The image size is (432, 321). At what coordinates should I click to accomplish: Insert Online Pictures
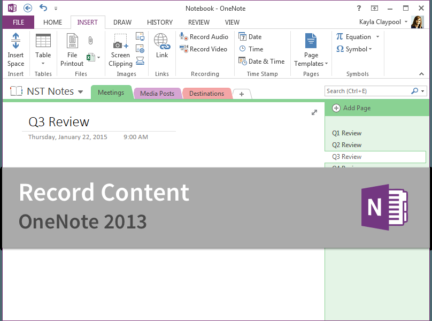coord(140,49)
